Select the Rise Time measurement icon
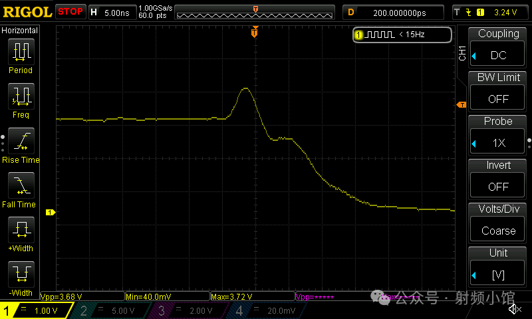The height and width of the screenshot is (319, 532). click(20, 141)
